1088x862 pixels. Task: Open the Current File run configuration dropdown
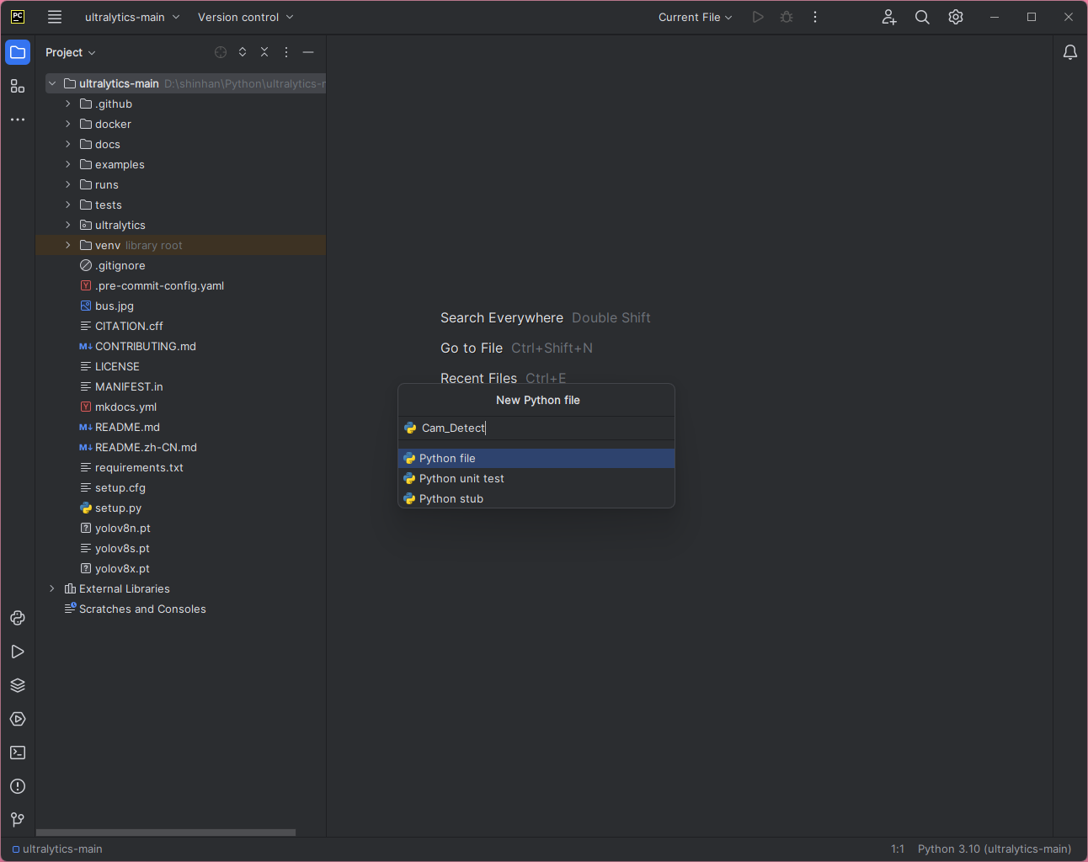pyautogui.click(x=696, y=17)
